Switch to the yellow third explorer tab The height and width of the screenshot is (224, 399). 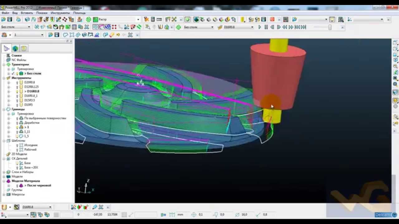pos(24,49)
